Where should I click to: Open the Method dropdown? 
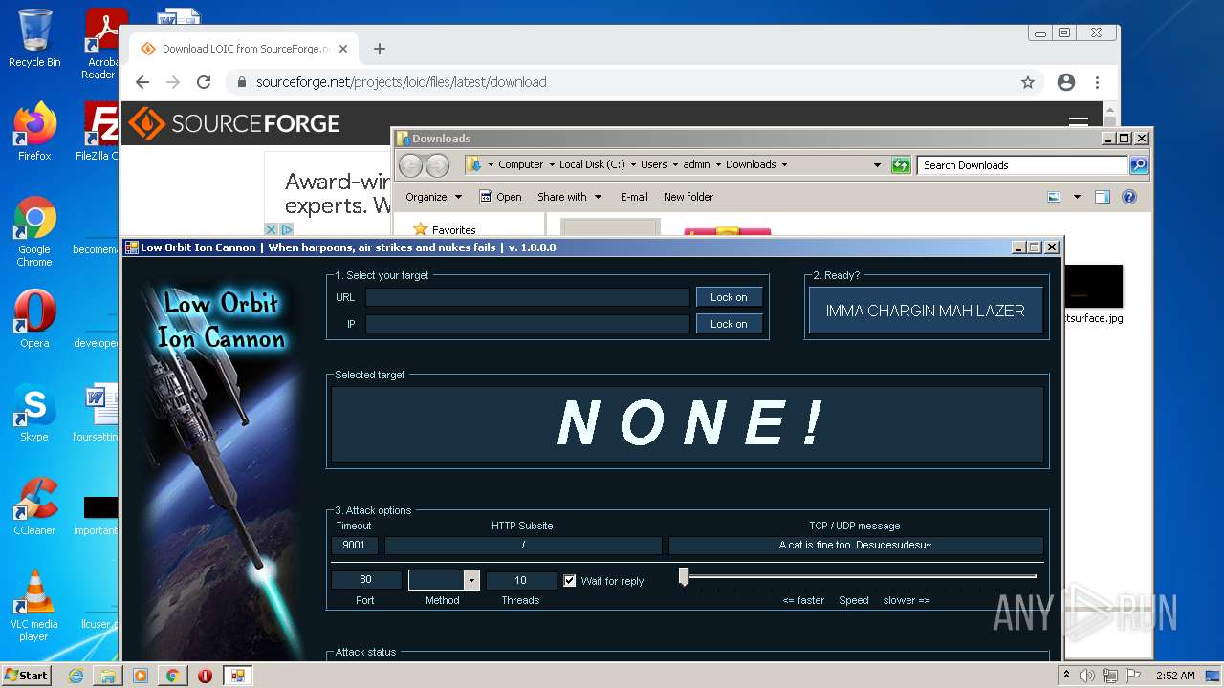(471, 580)
